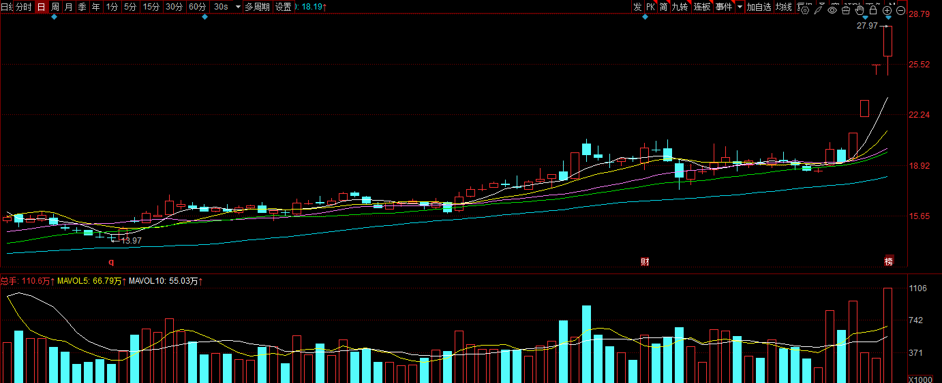Switch to 季 quarterly period
The width and height of the screenshot is (942, 383).
pyautogui.click(x=82, y=7)
